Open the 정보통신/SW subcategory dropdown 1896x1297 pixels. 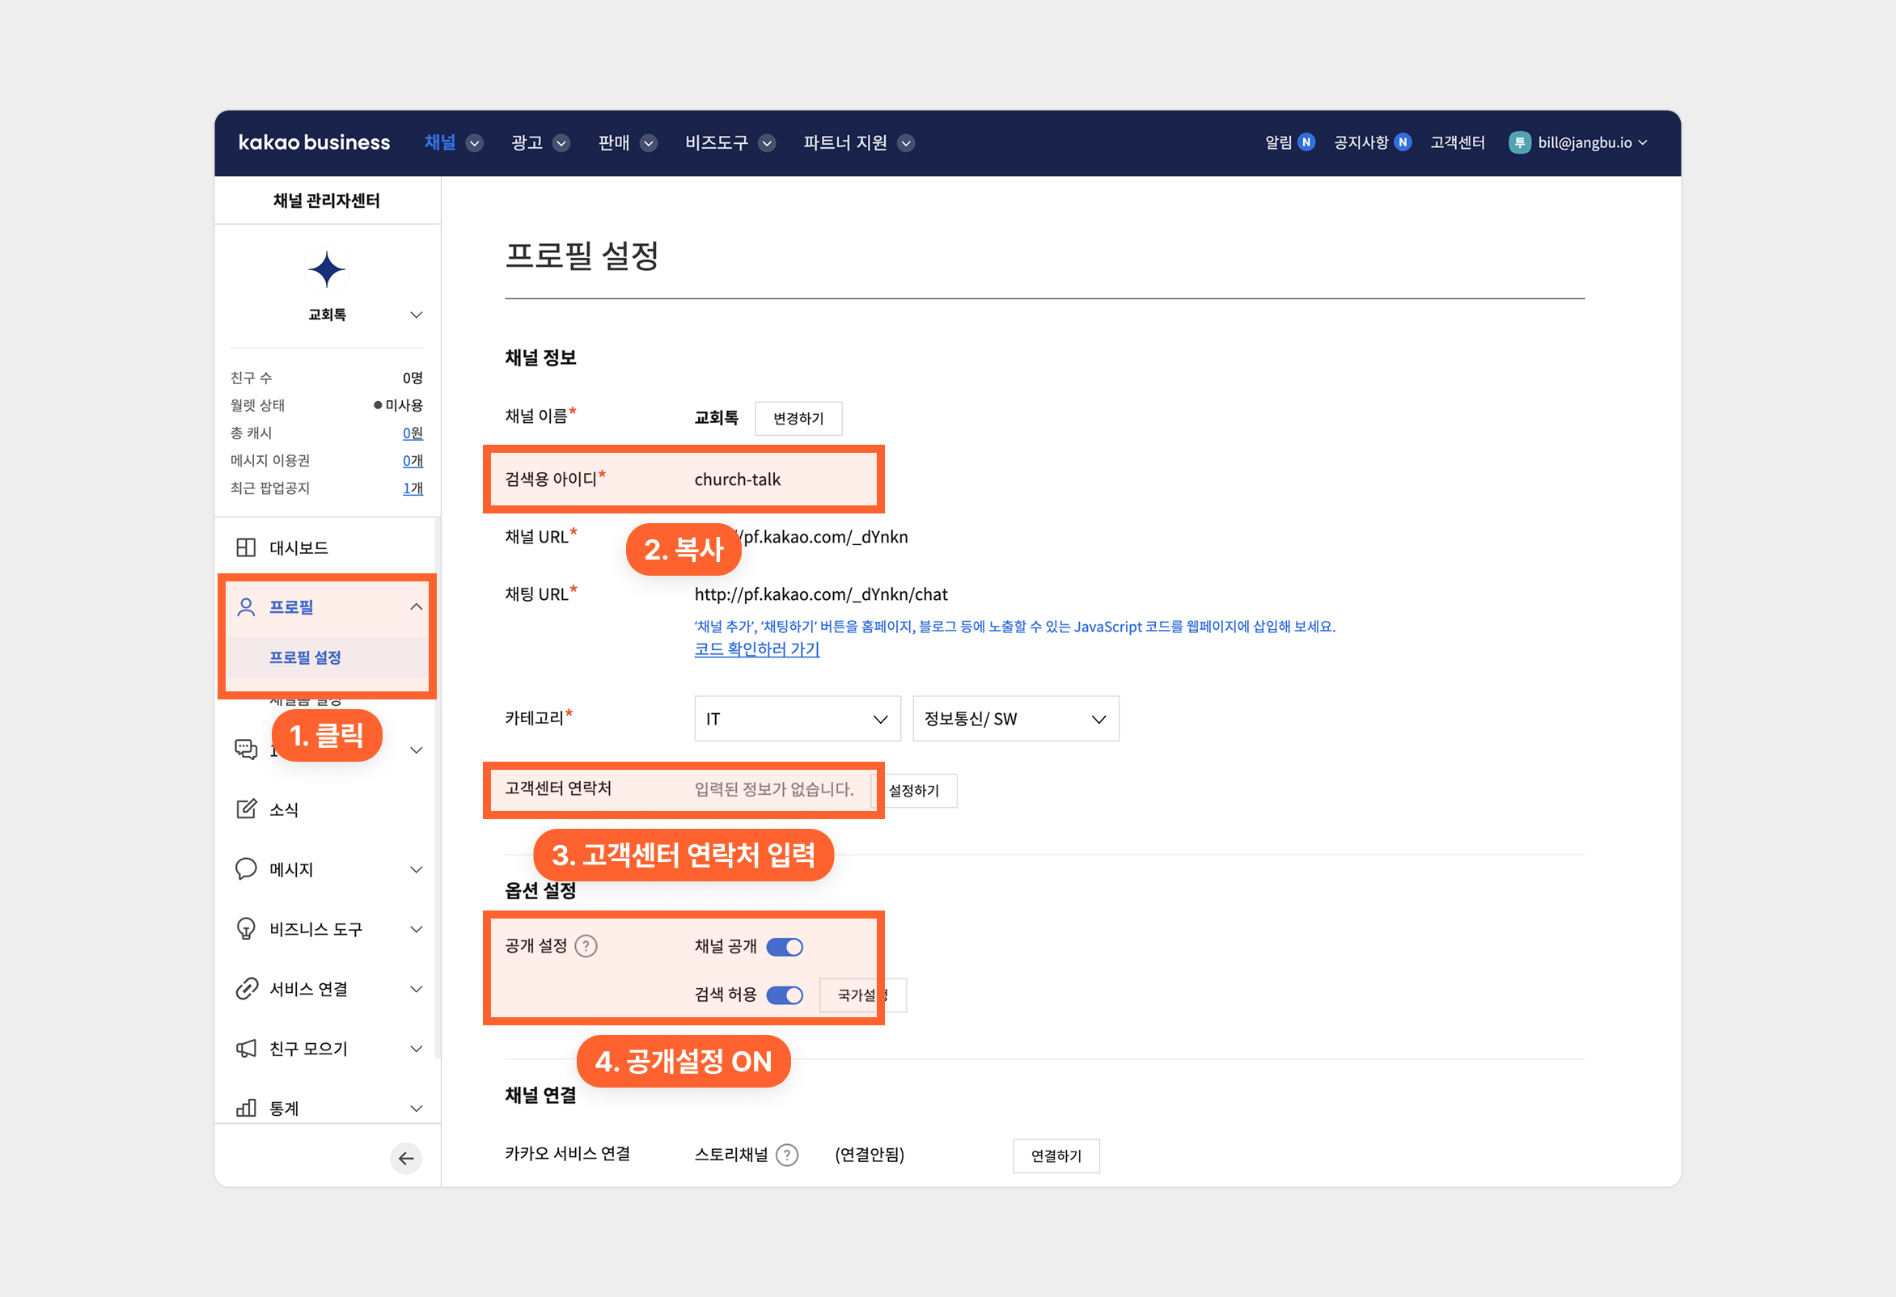[1015, 719]
